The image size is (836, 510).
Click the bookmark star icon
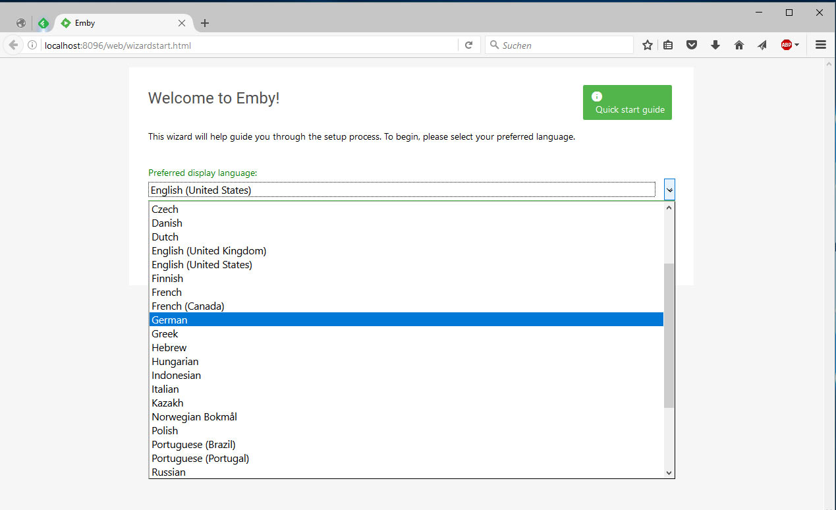point(648,45)
